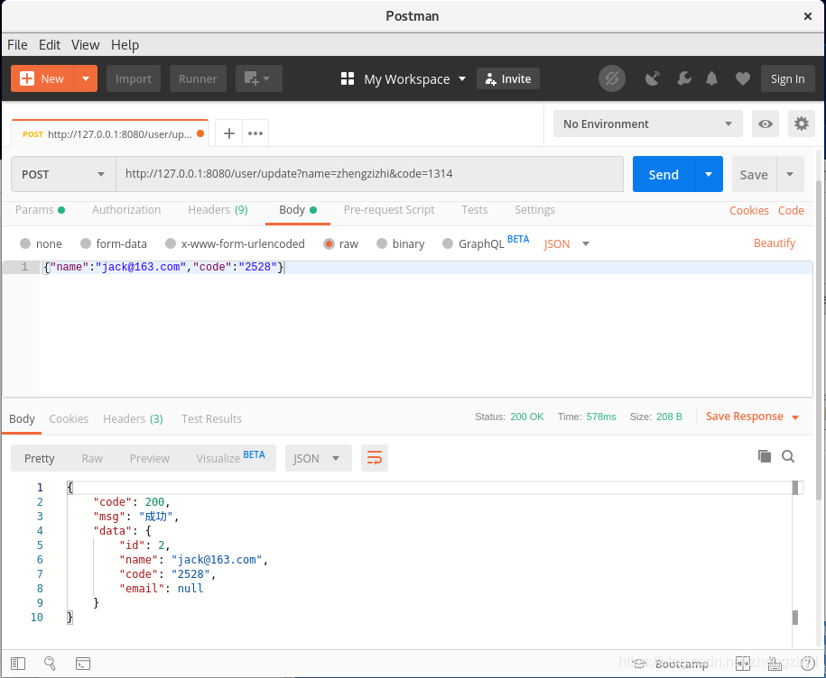Screen dimensions: 826x678
Task: Open the help question mark icon
Action: (808, 664)
